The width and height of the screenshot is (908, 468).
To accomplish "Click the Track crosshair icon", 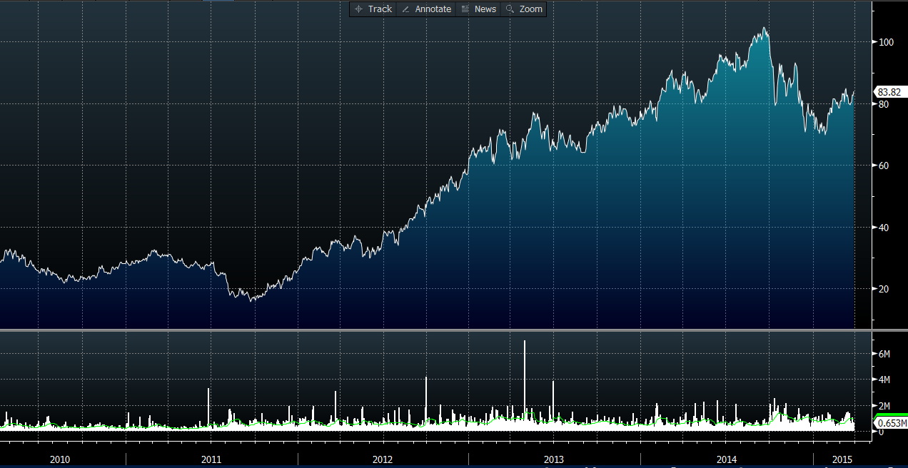I will point(359,9).
